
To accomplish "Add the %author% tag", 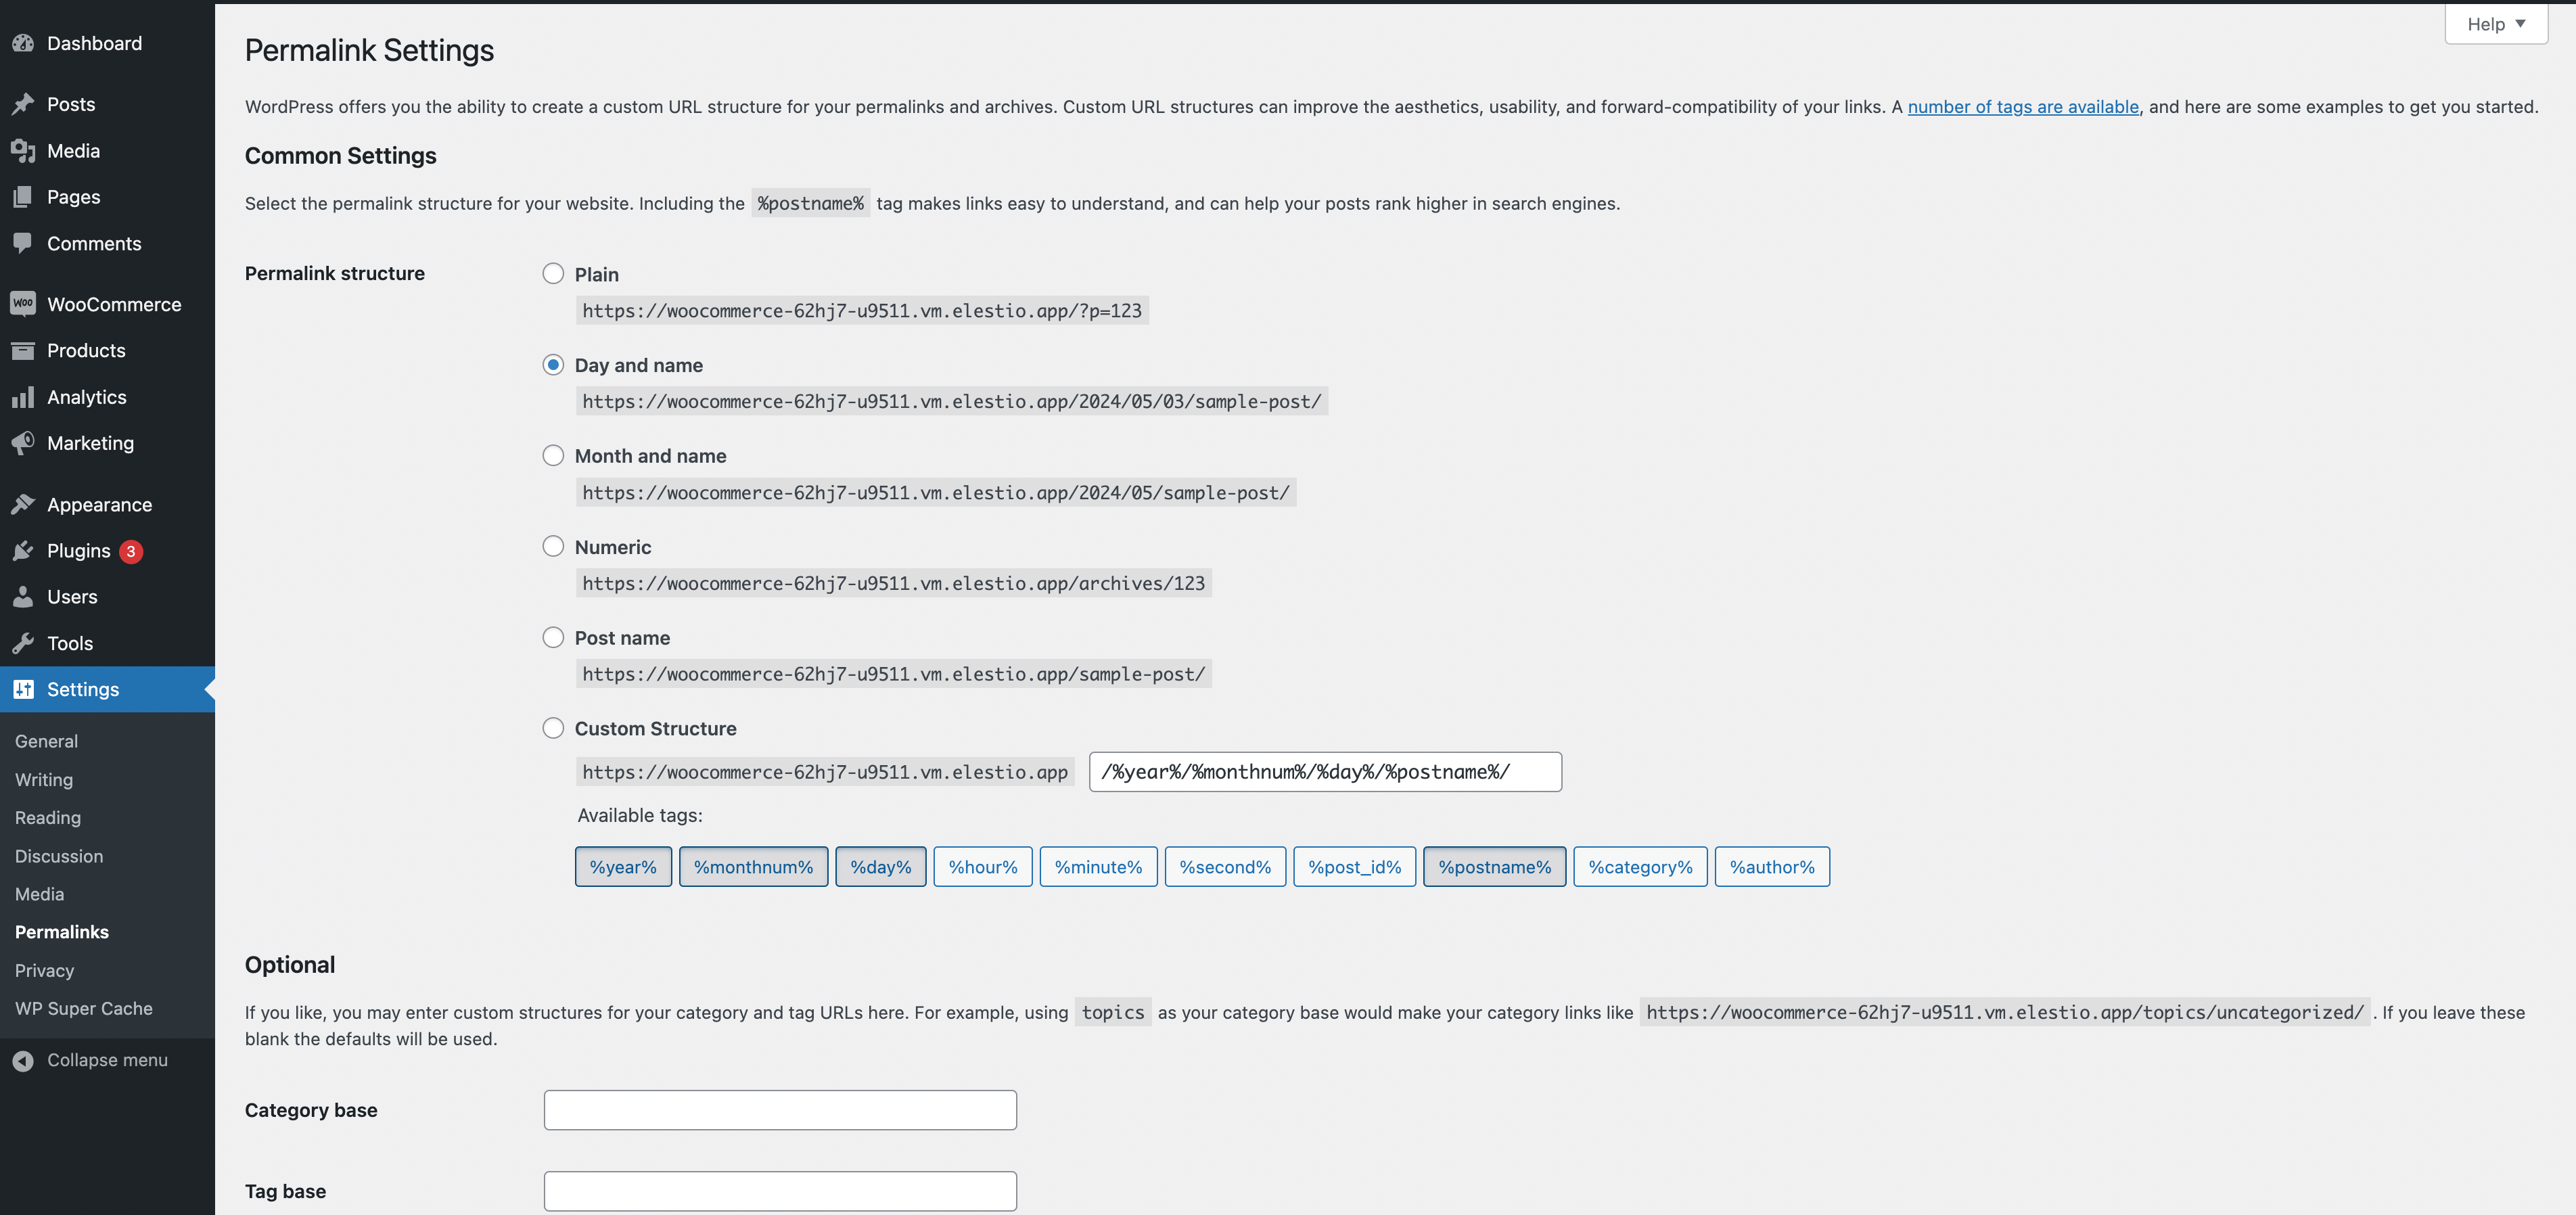I will [x=1772, y=867].
